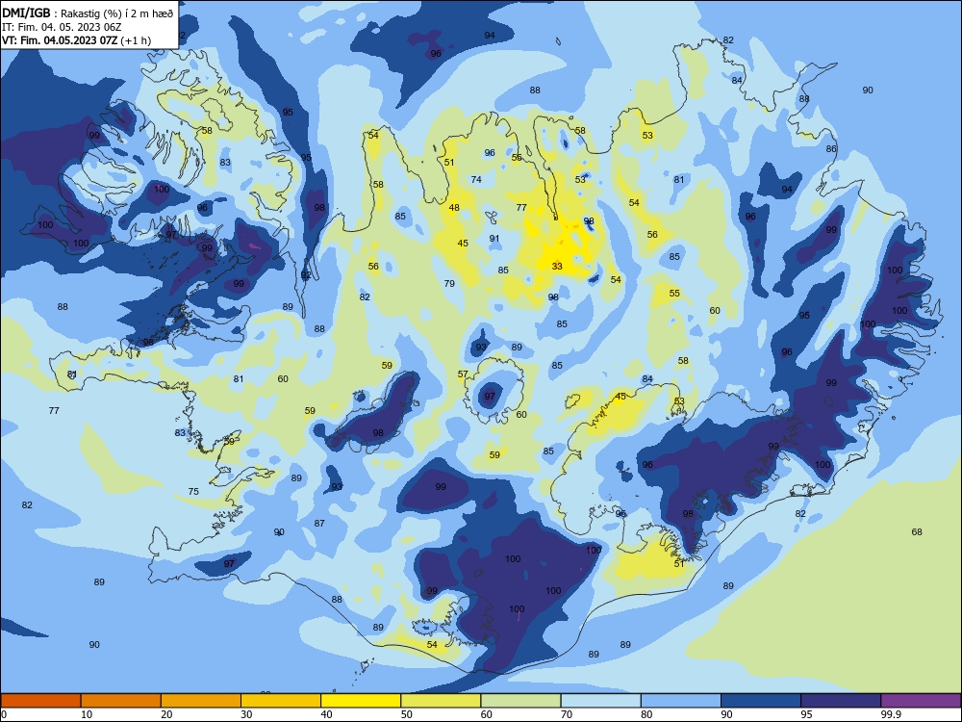962x722 pixels.
Task: Click the legend tick label 0
Action: click(4, 714)
